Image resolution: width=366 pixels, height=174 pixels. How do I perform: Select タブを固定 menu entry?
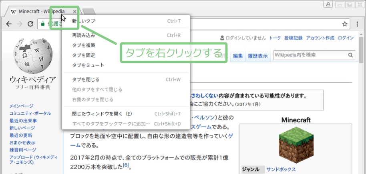point(126,55)
